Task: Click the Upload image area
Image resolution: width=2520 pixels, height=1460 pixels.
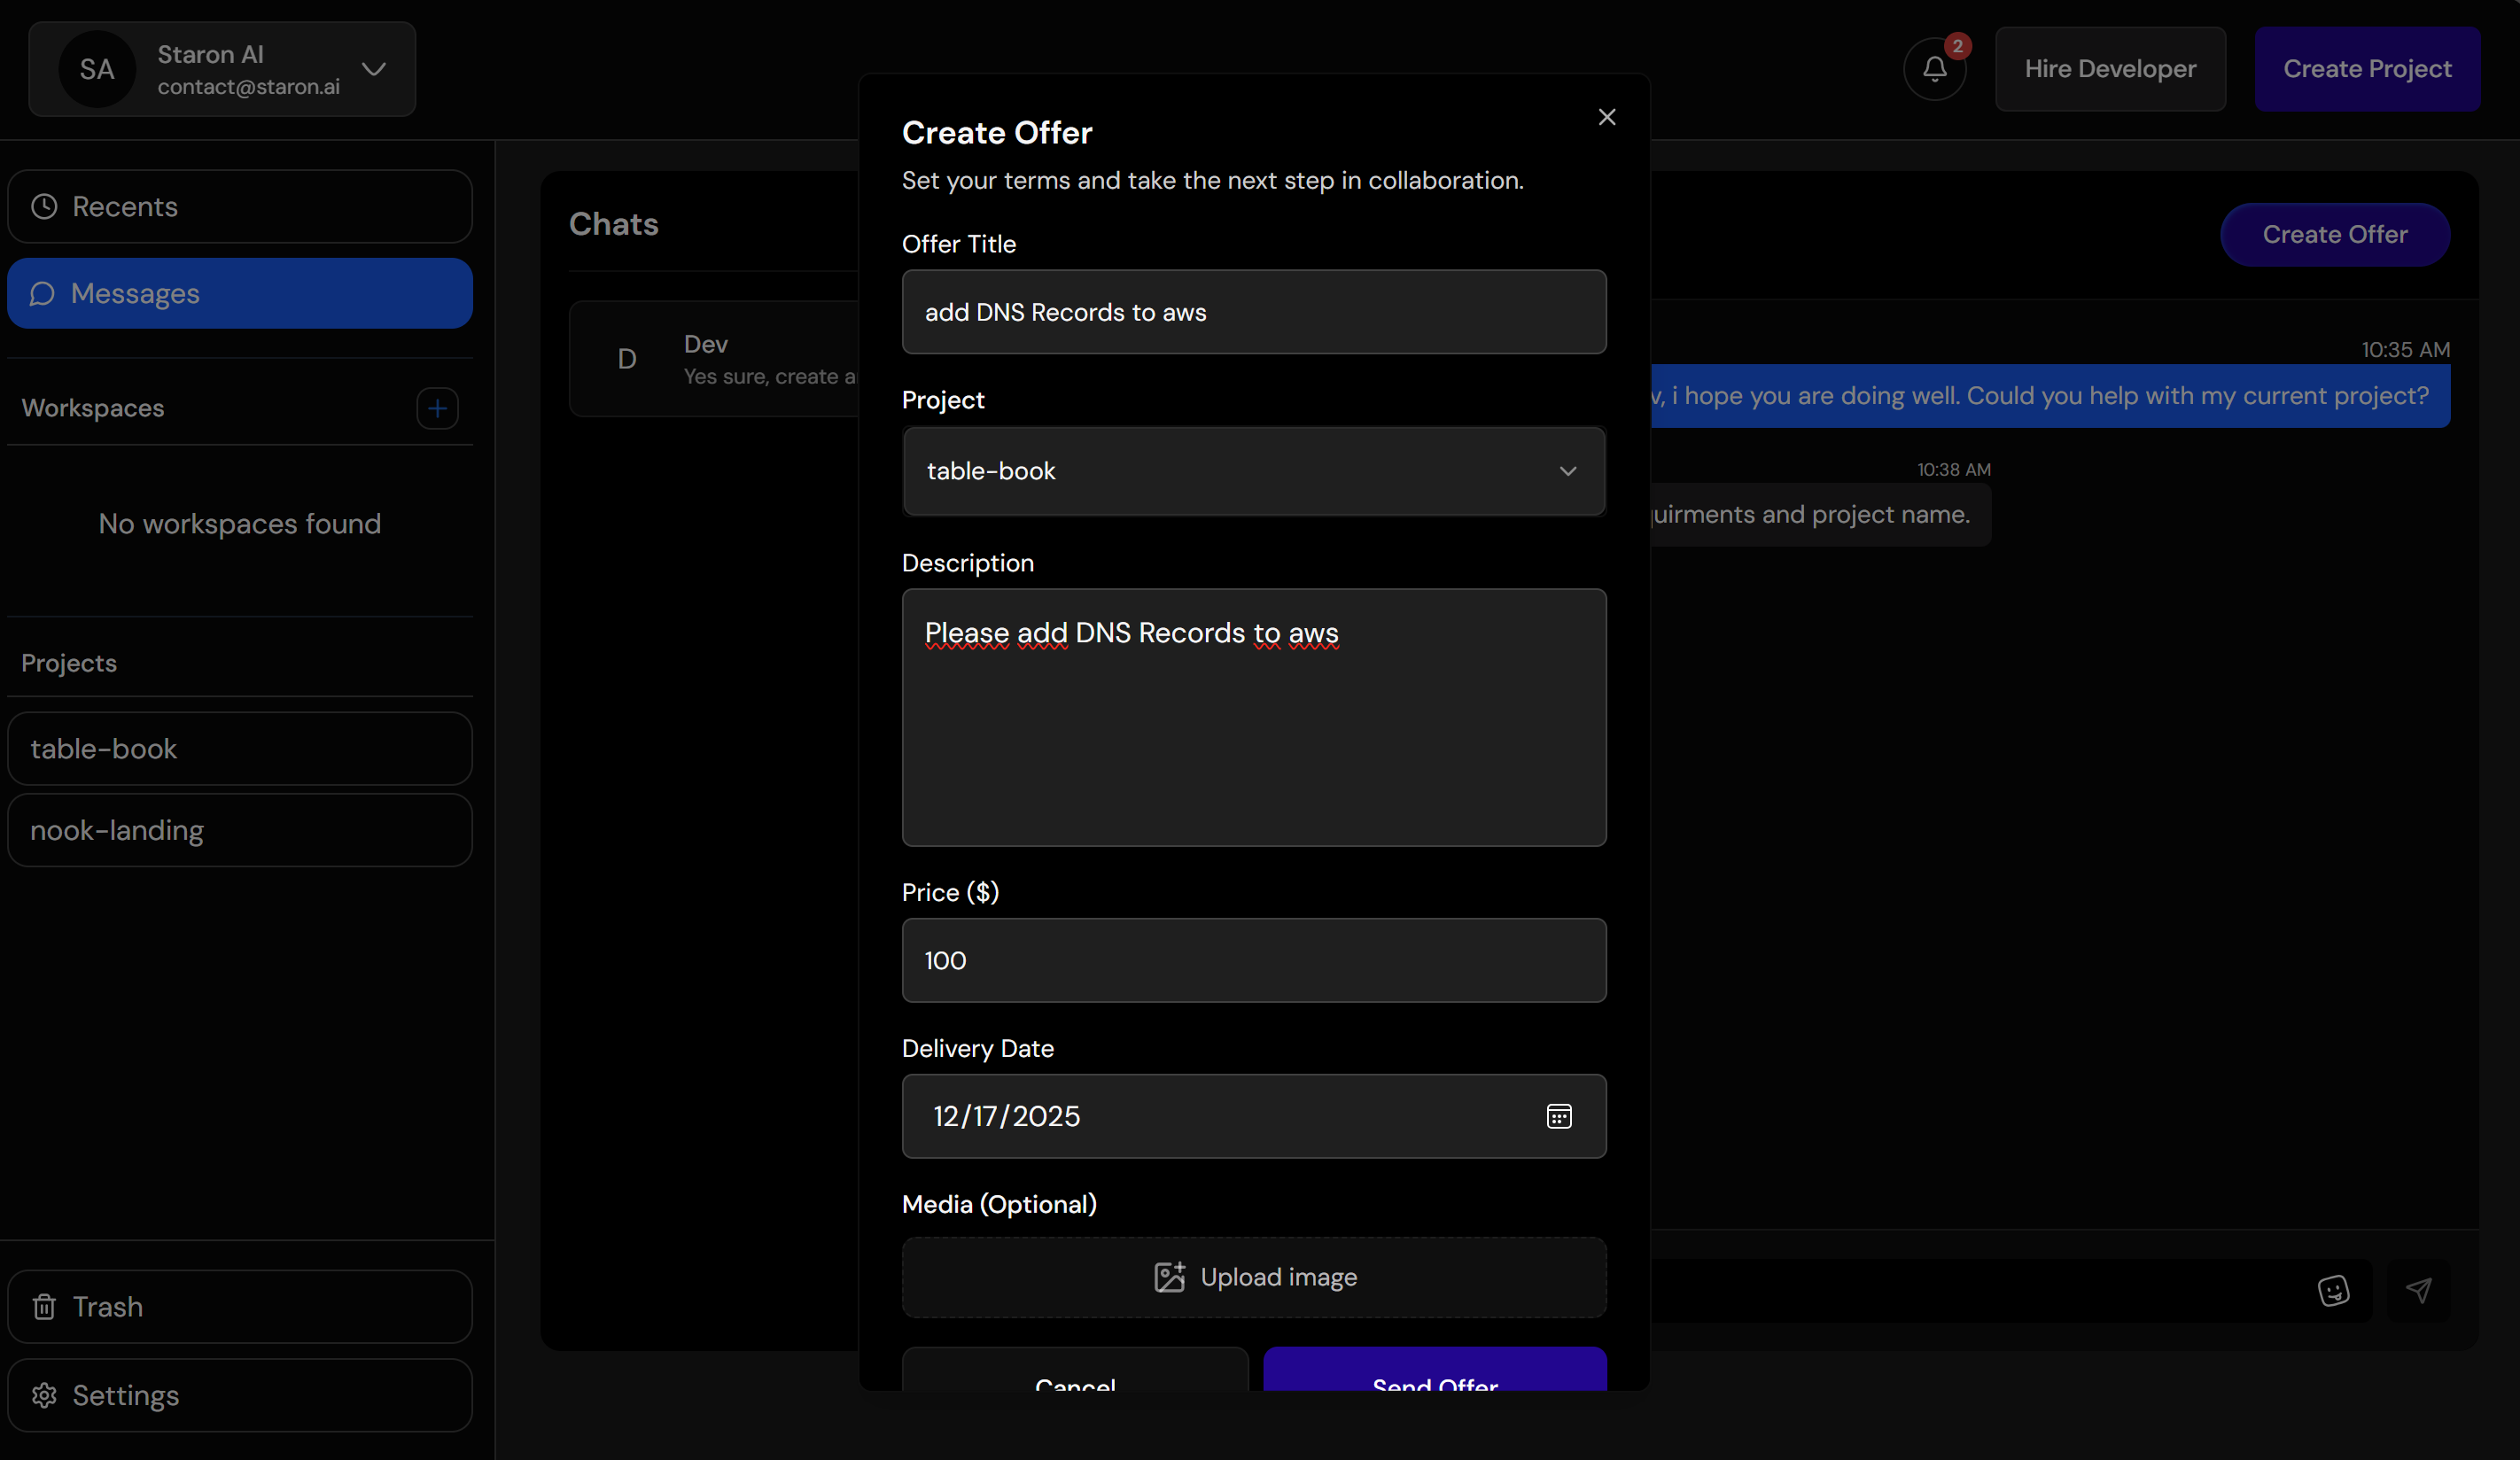Action: tap(1254, 1277)
